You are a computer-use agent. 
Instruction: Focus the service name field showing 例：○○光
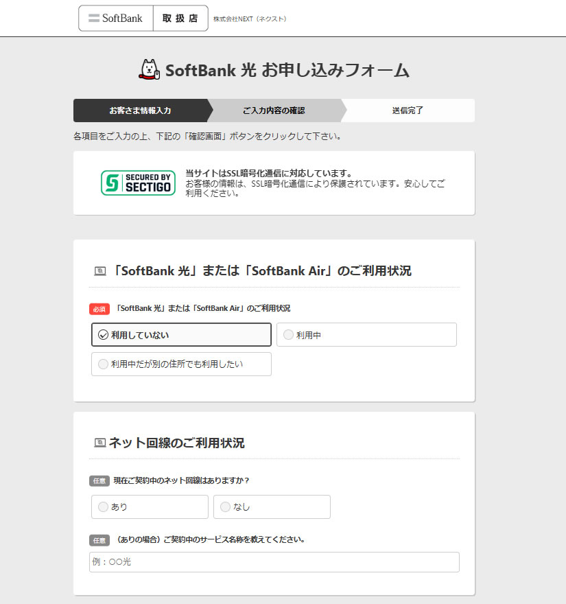(x=274, y=562)
